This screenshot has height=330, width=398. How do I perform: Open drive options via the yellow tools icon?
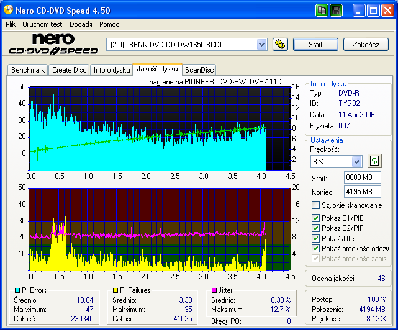pyautogui.click(x=280, y=45)
